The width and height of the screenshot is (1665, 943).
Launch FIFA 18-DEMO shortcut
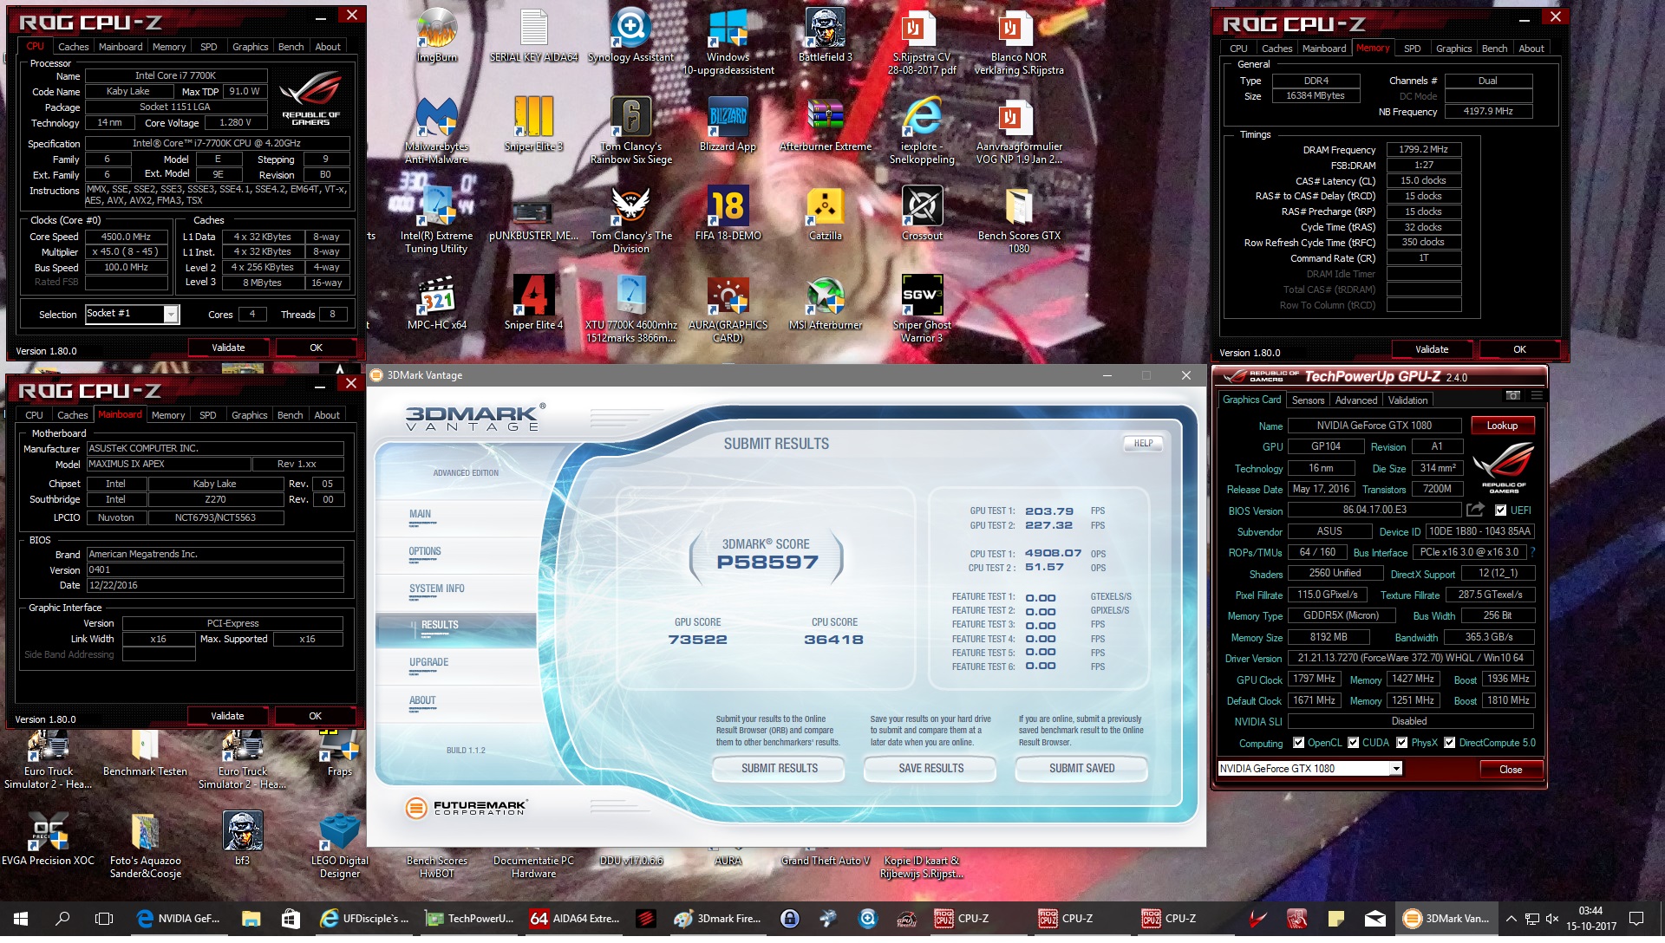coord(728,213)
